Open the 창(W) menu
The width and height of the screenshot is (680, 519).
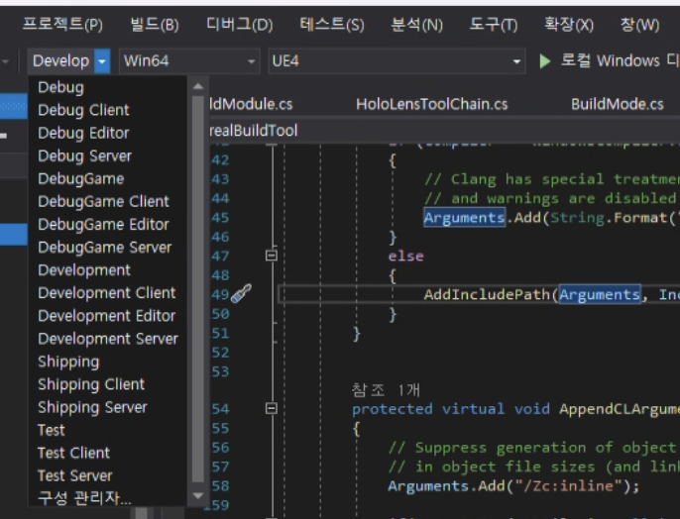pyautogui.click(x=639, y=24)
